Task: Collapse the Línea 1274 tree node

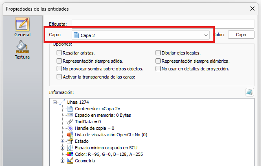Action: pyautogui.click(x=55, y=102)
